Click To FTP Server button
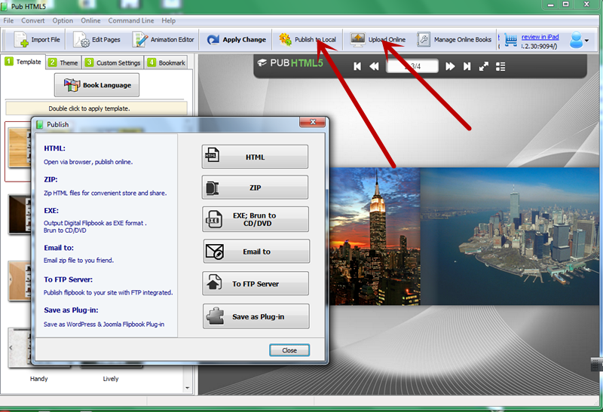 pyautogui.click(x=256, y=284)
